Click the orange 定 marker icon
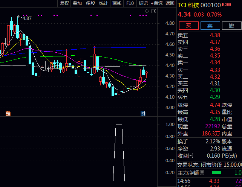This screenshot has width=242, height=187. pyautogui.click(x=7, y=113)
